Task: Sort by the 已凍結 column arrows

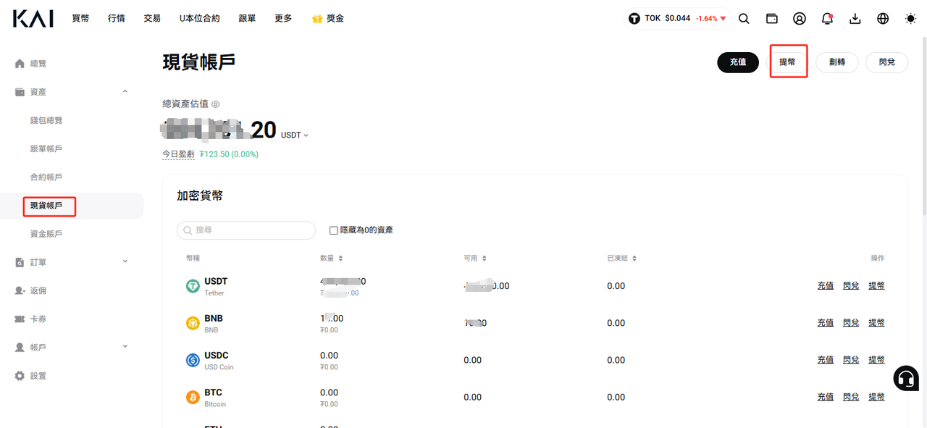Action: click(x=635, y=259)
